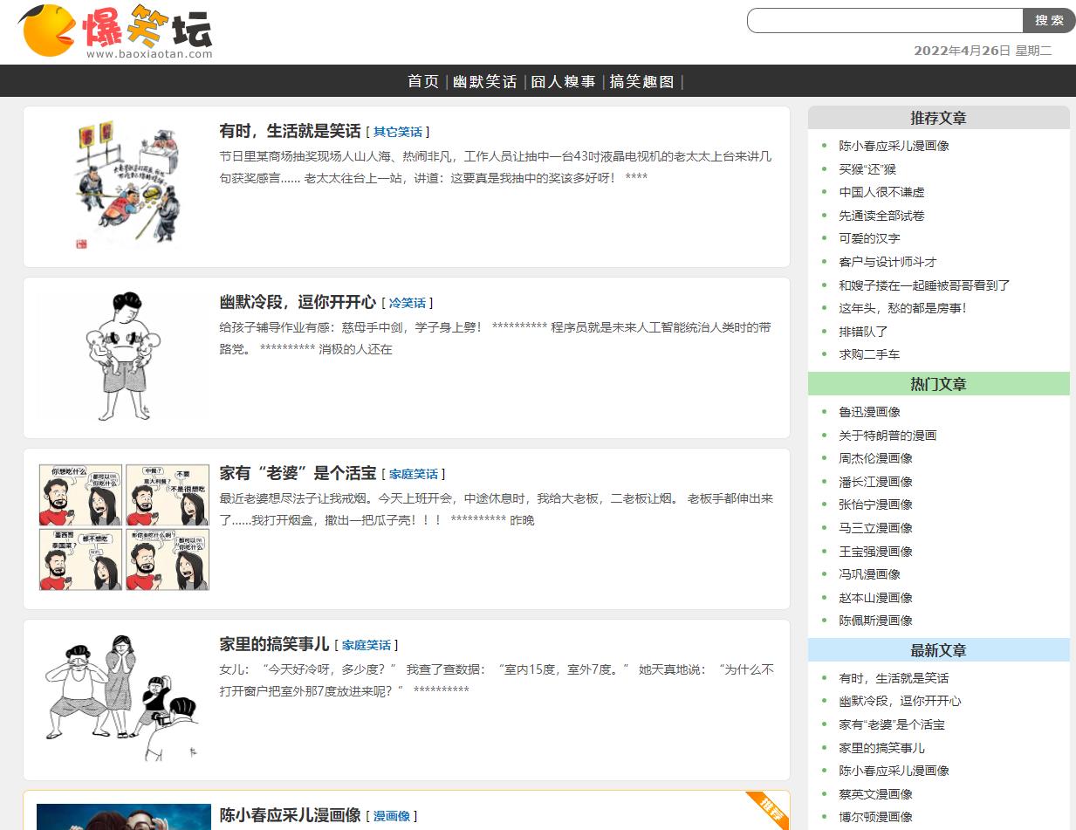Image resolution: width=1076 pixels, height=830 pixels.
Task: Open the 其它笑话 category tag
Action: point(398,132)
